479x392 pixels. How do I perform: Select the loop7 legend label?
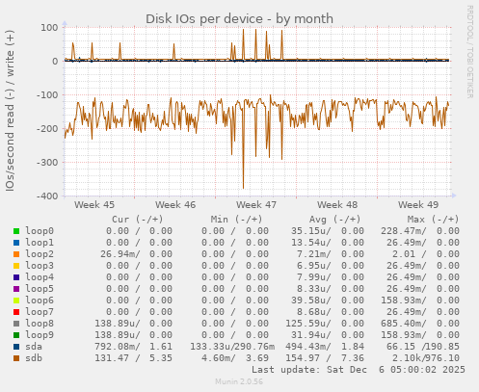click(40, 312)
